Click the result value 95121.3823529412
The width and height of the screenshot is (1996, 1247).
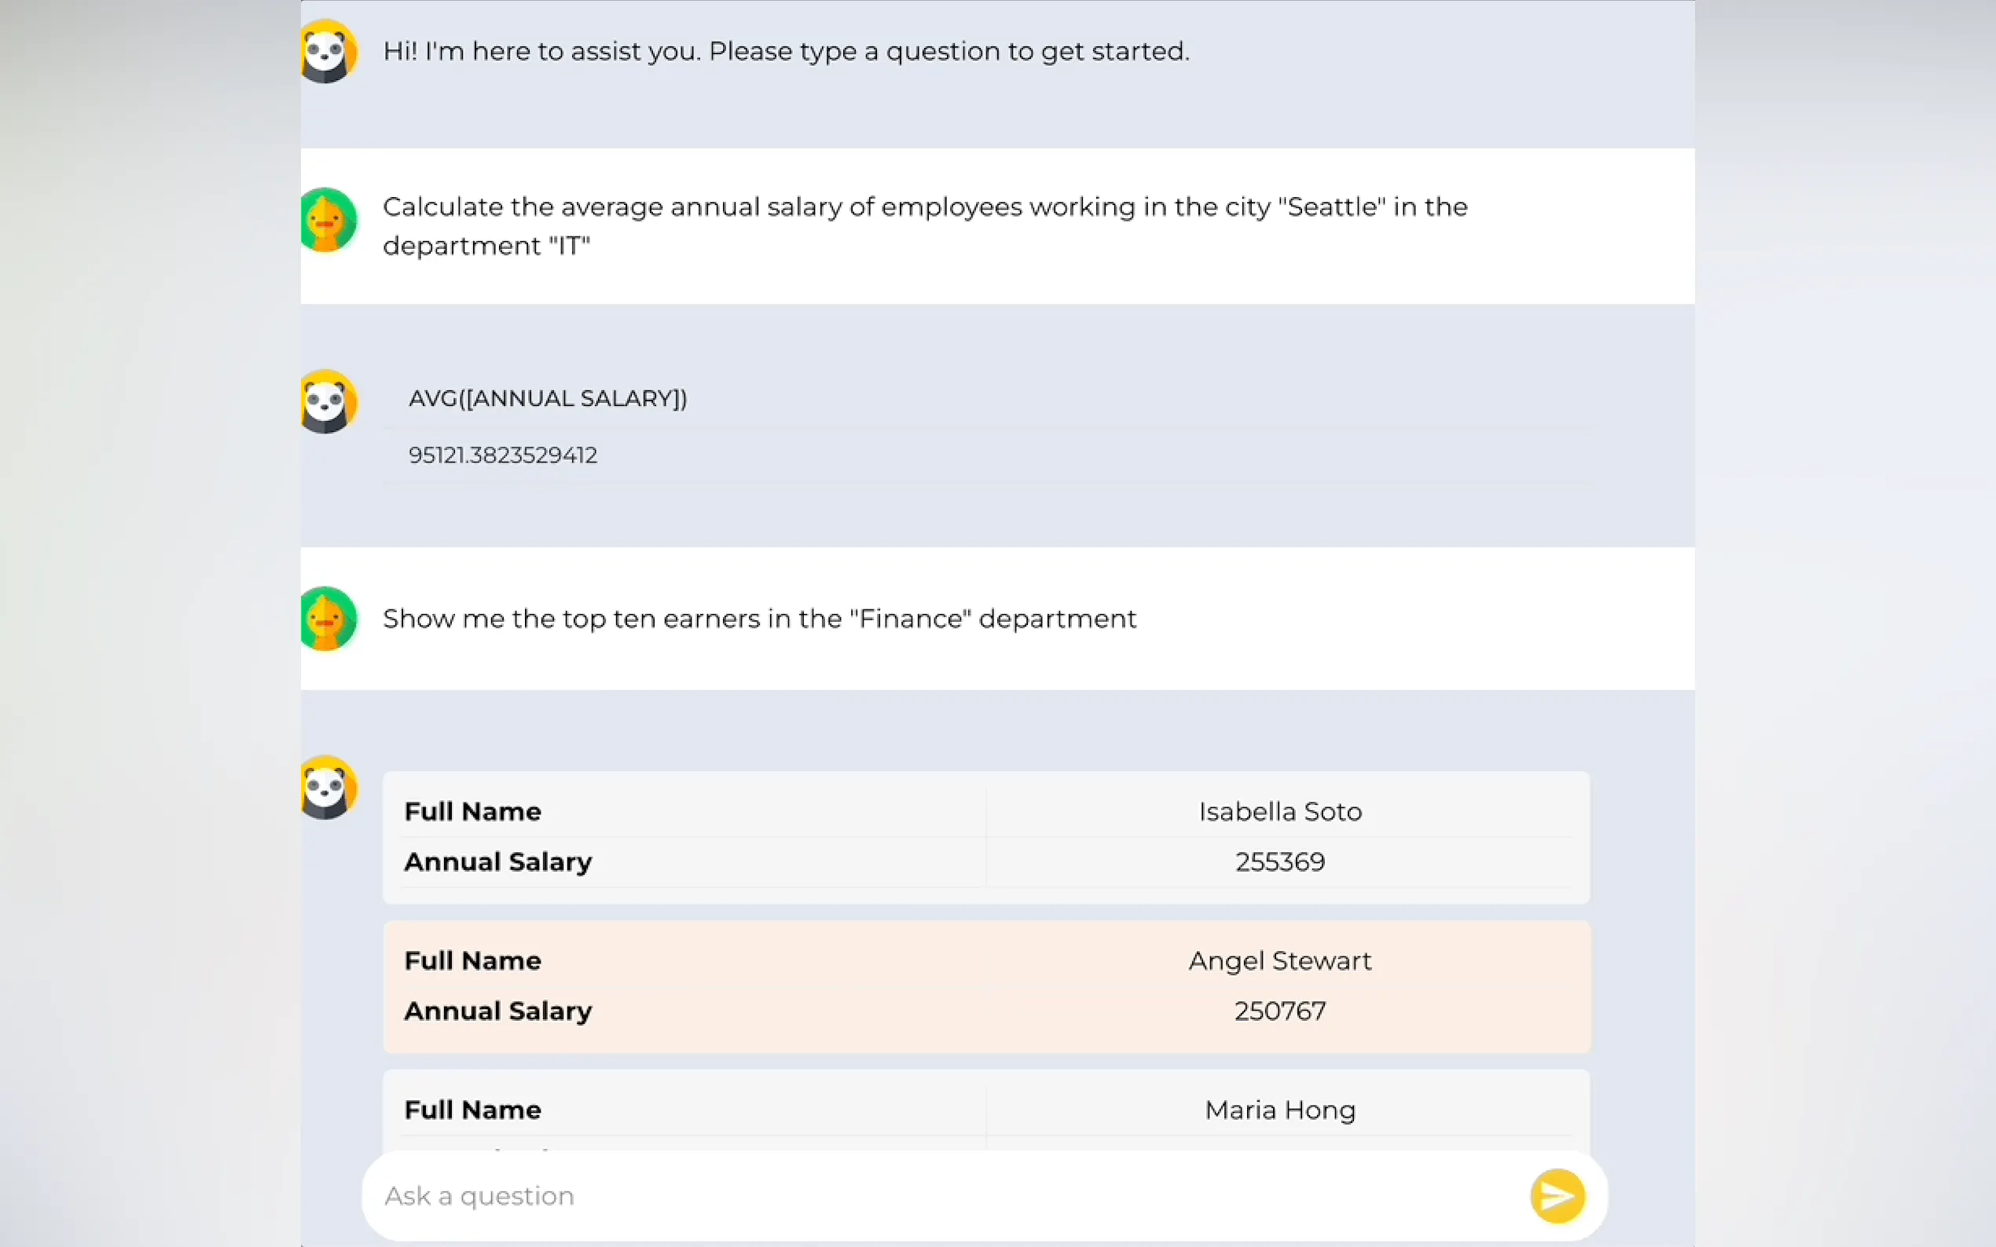pos(502,455)
